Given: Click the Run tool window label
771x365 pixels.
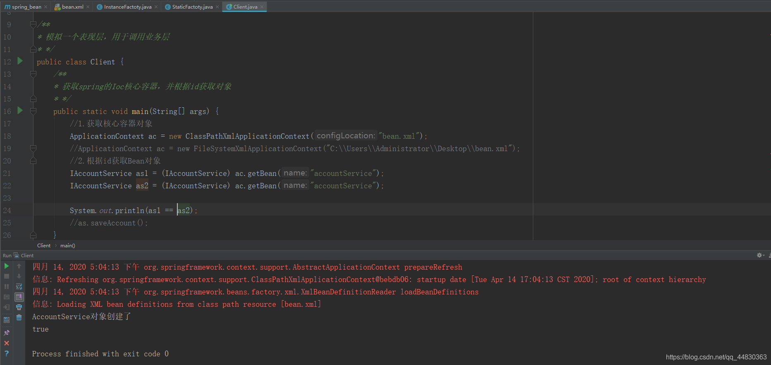Looking at the screenshot, I should coord(7,256).
